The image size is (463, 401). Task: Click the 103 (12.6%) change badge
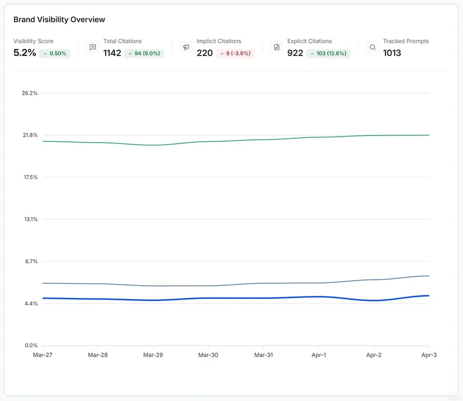pyautogui.click(x=328, y=54)
